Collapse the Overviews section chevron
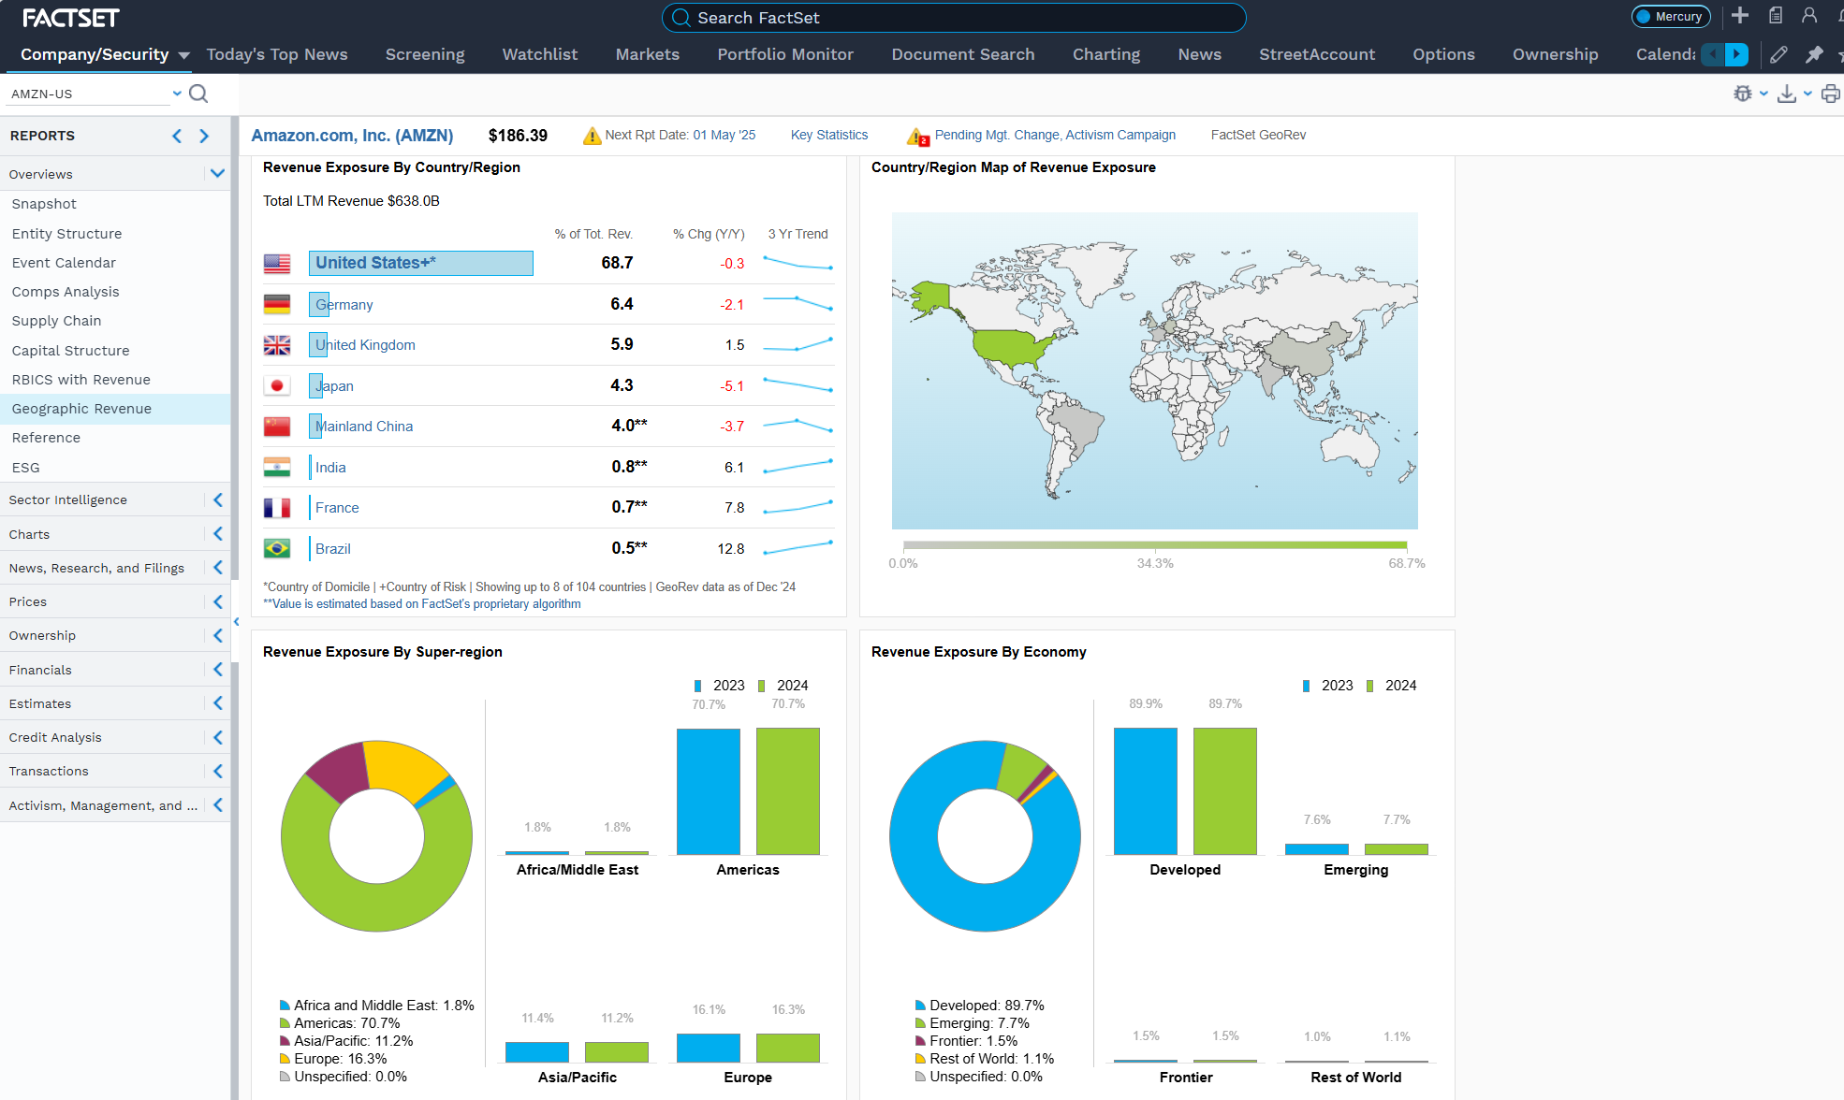The width and height of the screenshot is (1844, 1100). 217,174
